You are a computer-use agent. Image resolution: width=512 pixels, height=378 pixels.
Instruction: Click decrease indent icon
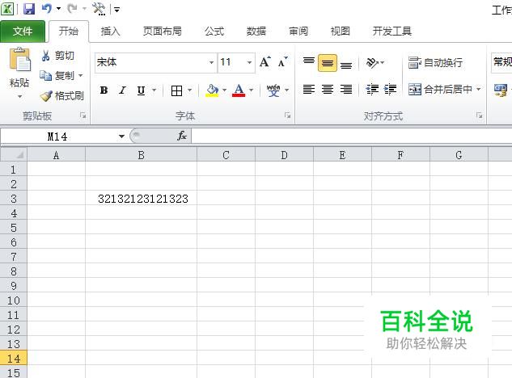372,89
